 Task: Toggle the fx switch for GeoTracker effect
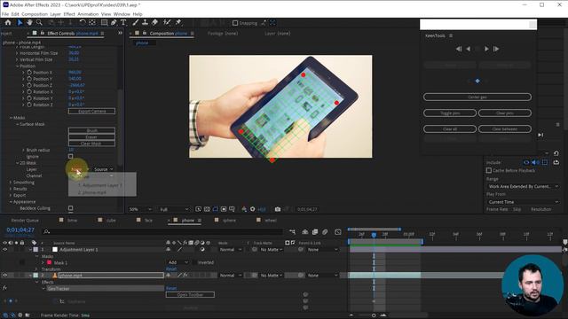(x=4, y=288)
